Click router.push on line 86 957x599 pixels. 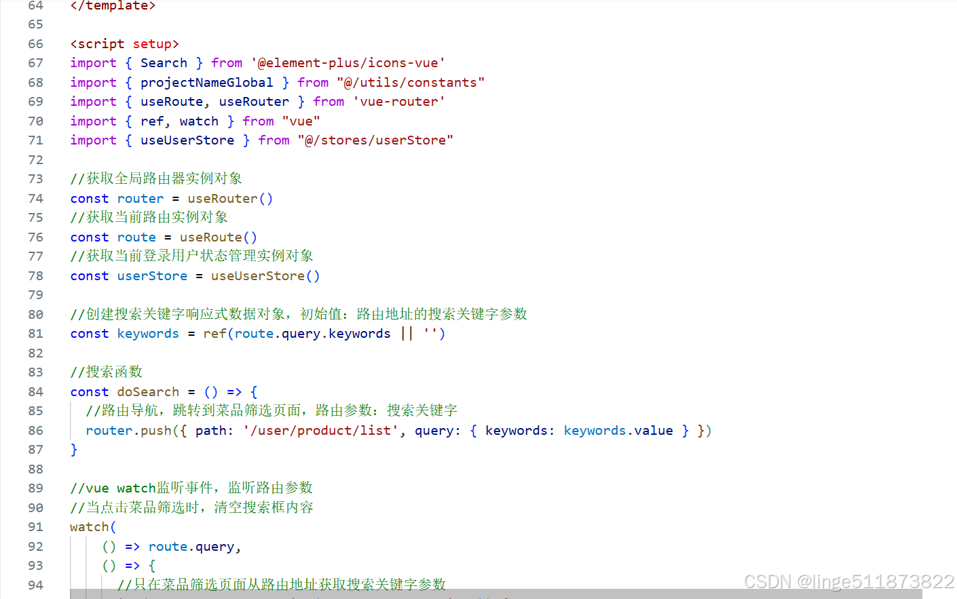(x=128, y=431)
